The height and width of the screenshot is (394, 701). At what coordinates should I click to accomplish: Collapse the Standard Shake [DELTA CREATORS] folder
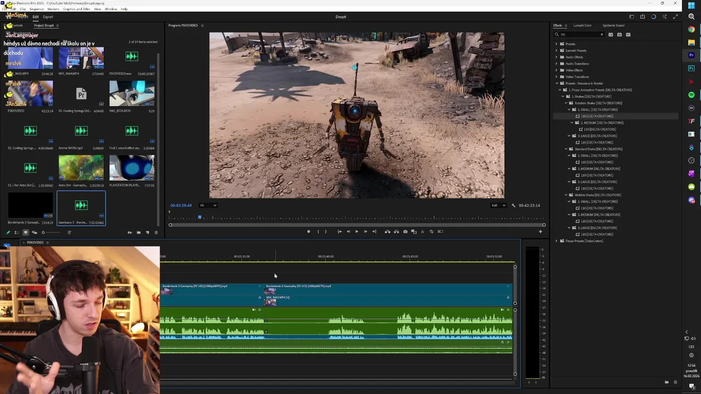566,149
